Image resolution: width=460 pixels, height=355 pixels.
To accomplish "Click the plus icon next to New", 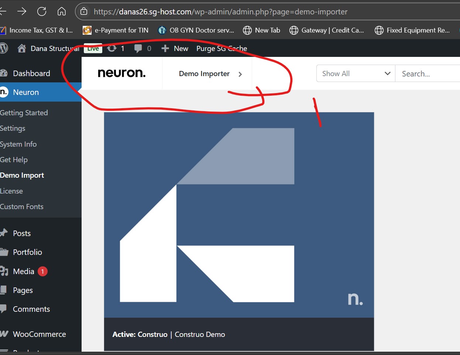I will (x=165, y=48).
